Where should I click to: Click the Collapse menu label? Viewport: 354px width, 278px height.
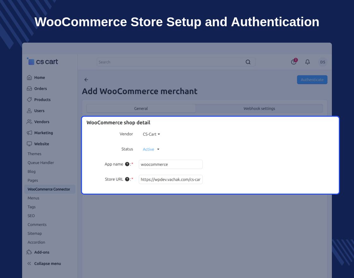coord(48,263)
